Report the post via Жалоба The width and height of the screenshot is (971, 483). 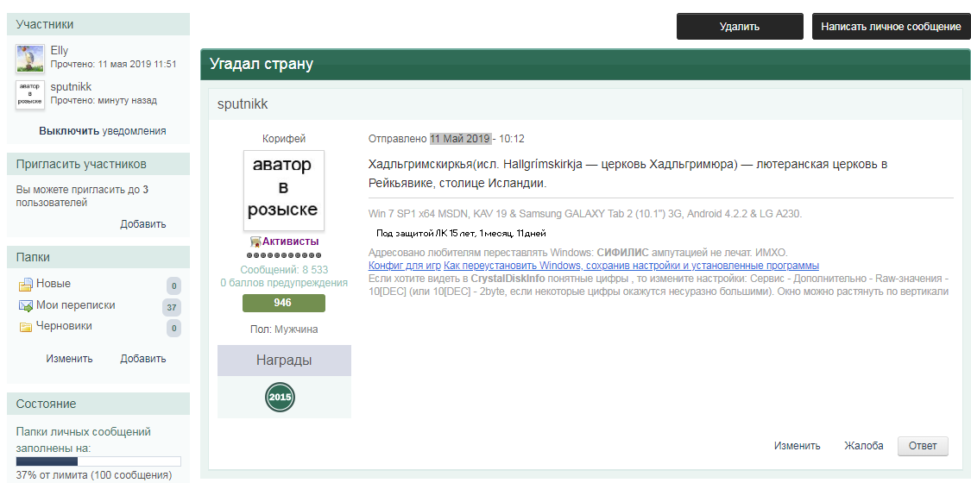[864, 446]
